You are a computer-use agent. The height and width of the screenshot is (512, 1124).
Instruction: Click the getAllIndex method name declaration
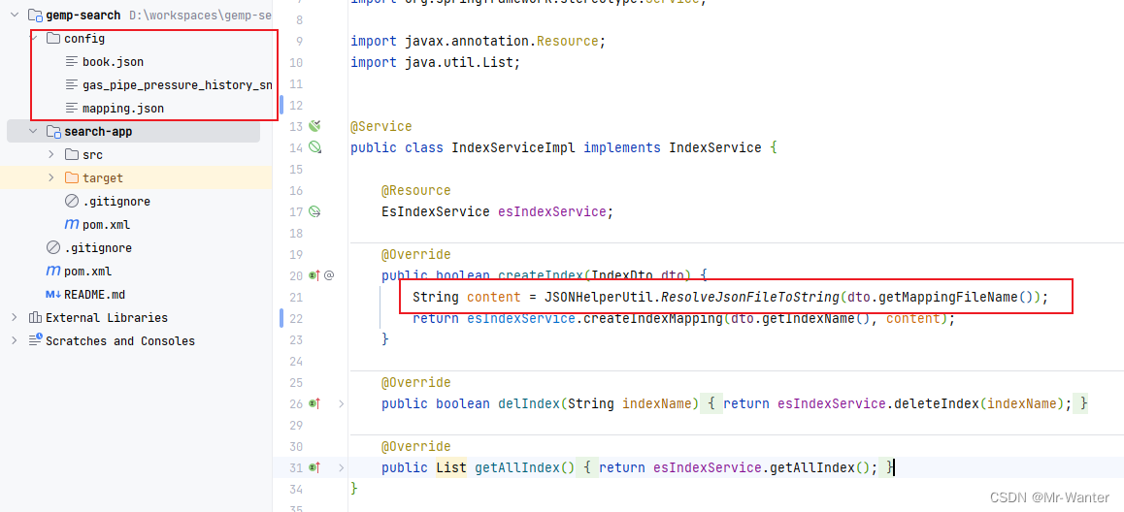pos(517,467)
